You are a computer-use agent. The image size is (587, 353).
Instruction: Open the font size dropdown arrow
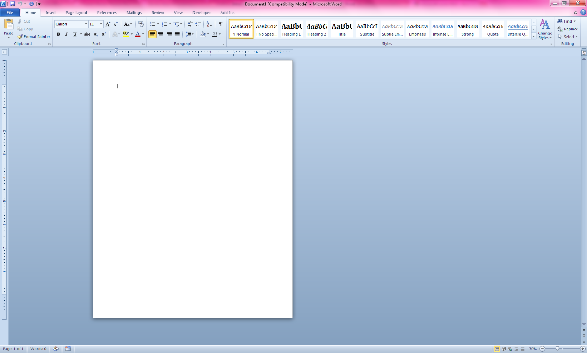click(101, 24)
